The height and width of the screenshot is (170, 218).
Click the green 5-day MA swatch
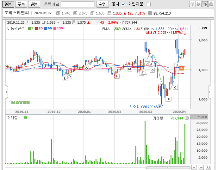pos(29,28)
